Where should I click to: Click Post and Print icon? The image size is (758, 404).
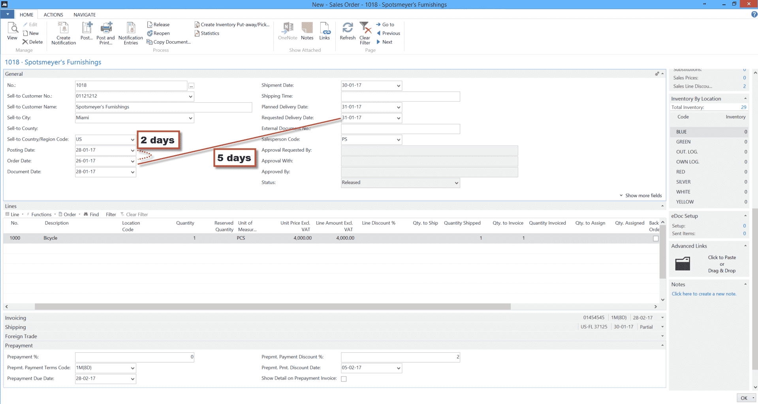pos(105,33)
